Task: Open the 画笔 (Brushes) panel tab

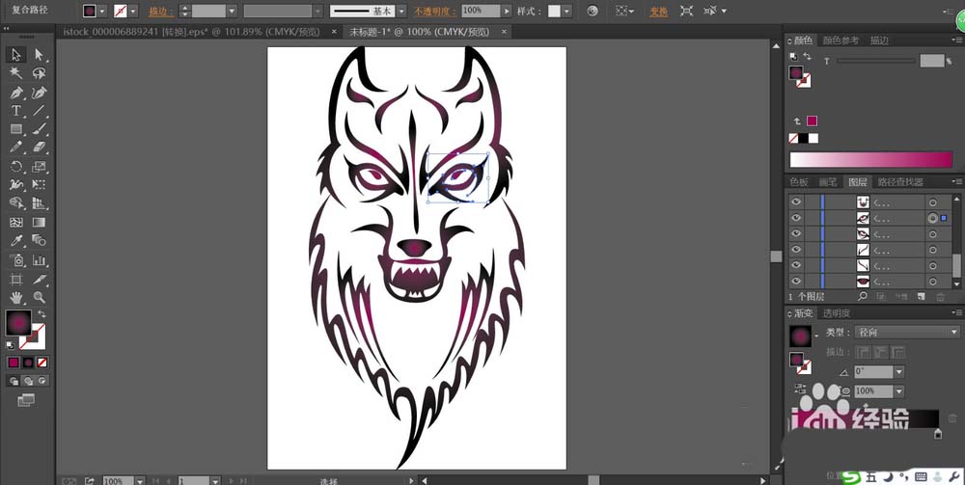Action: [828, 182]
